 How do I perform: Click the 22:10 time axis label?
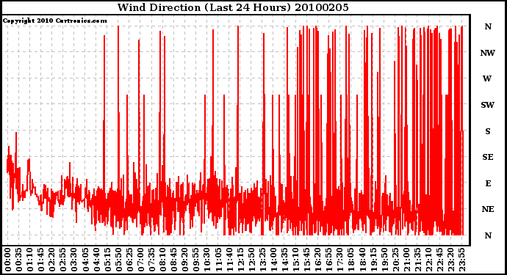pyautogui.click(x=428, y=260)
